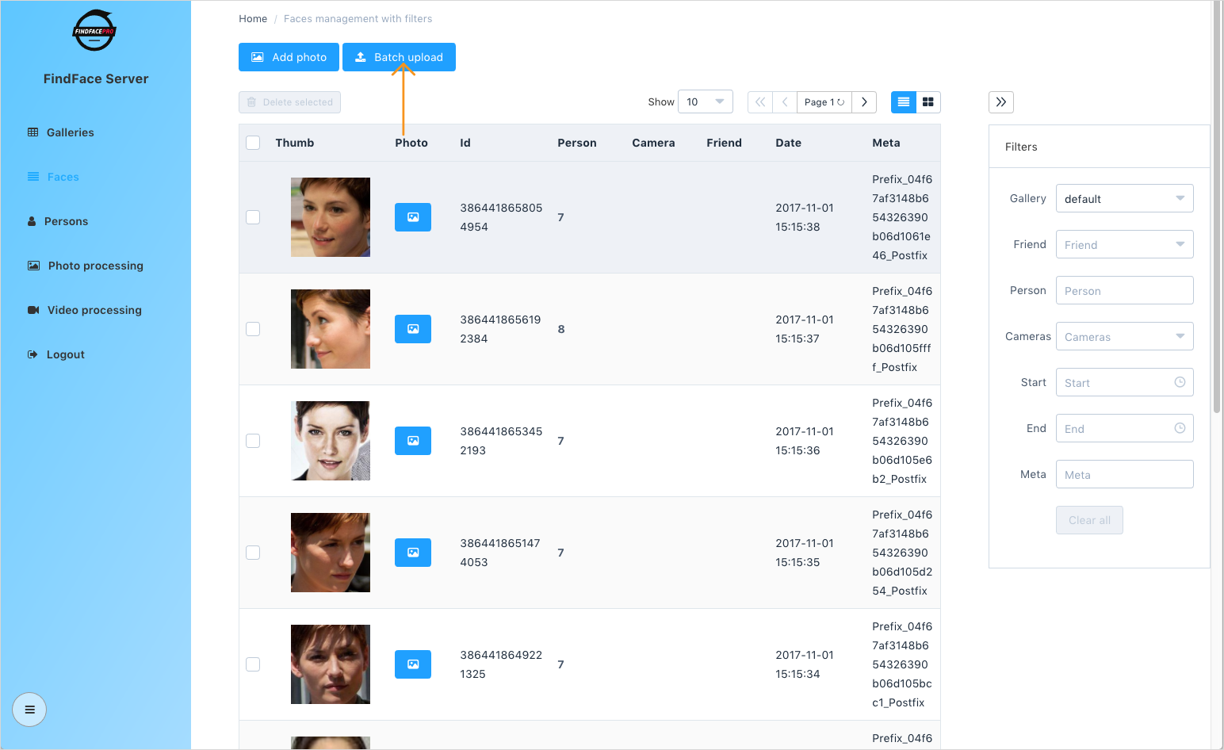Click the Batch upload button
Image resolution: width=1224 pixels, height=750 pixels.
pyautogui.click(x=399, y=57)
